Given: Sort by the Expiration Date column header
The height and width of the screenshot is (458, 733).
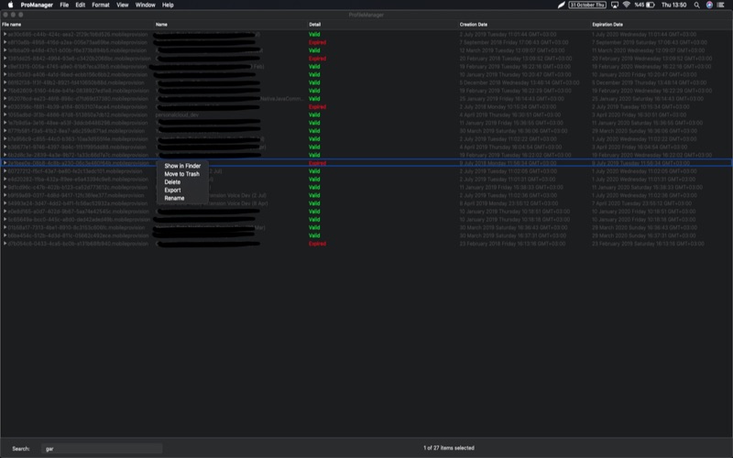Looking at the screenshot, I should [607, 25].
